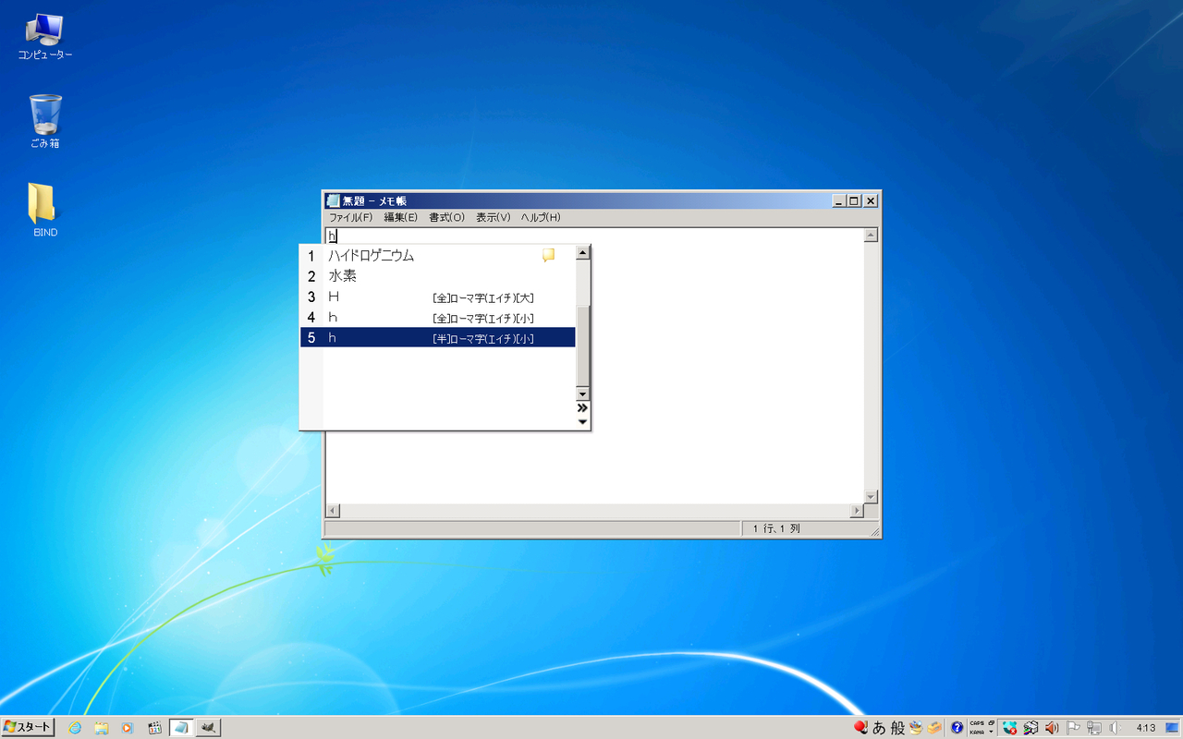Click the network tray icon

(1094, 728)
